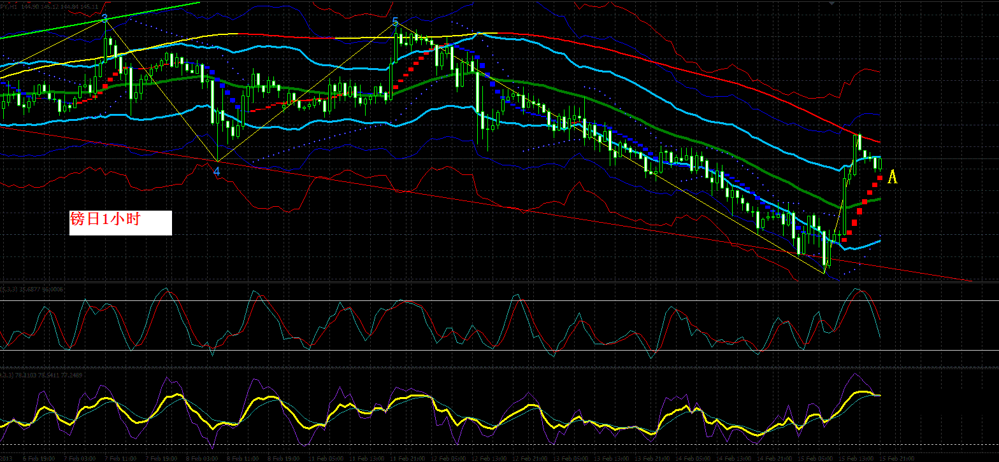Click the first oscillator's (5,3,3) value label
999x462 pixels.
point(32,289)
